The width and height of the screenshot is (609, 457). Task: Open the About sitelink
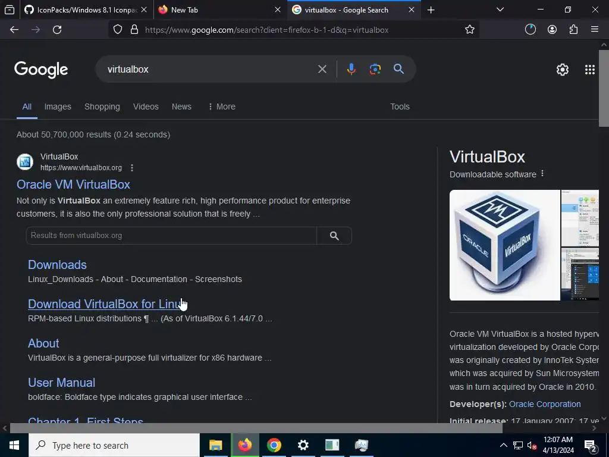tap(43, 343)
